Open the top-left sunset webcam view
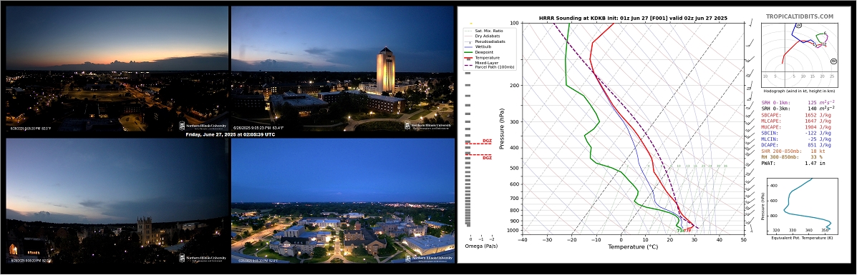 click(117, 68)
